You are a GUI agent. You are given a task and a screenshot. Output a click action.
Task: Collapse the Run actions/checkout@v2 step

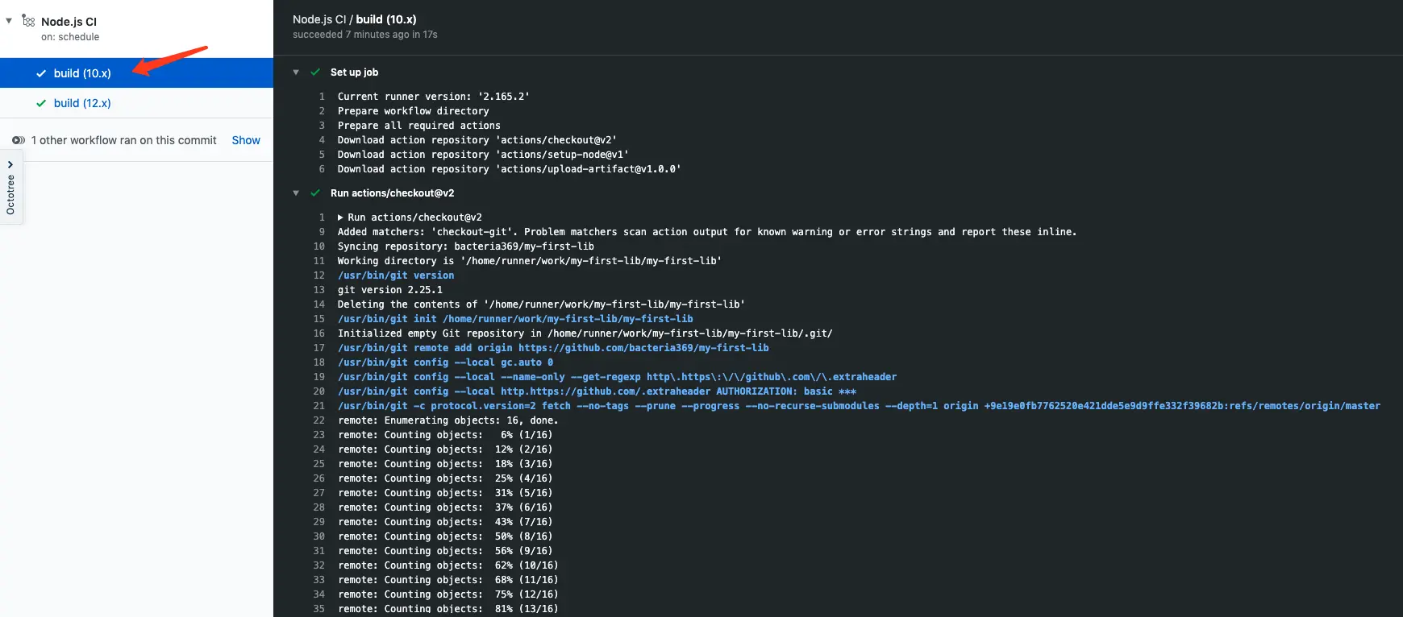point(296,193)
